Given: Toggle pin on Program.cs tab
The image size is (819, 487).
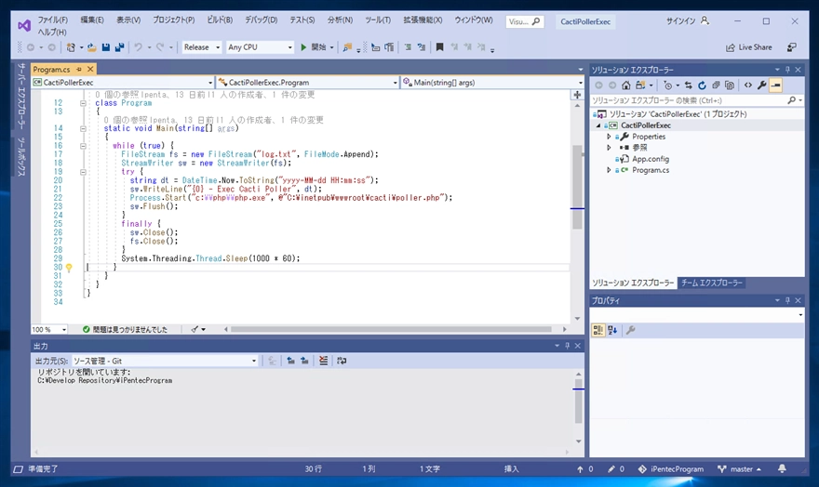Looking at the screenshot, I should pos(79,70).
